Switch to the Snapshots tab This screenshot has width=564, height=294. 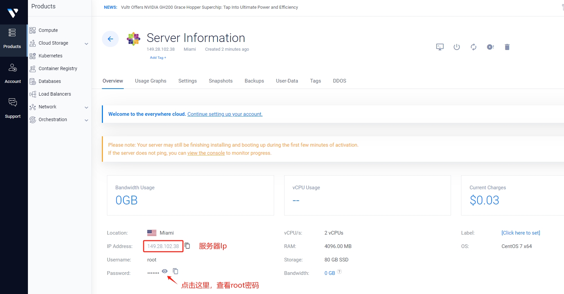tap(221, 81)
